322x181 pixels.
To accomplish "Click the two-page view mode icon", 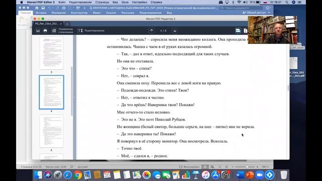I will coord(238,31).
